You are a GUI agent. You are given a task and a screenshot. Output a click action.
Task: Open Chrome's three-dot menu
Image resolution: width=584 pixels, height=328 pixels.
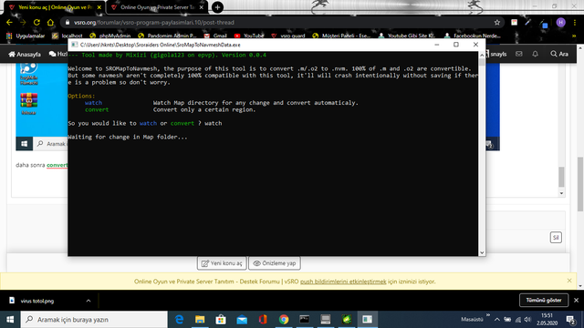pos(575,22)
